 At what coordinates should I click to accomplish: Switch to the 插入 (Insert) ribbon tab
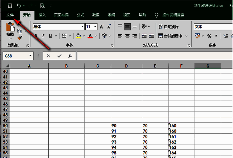point(42,15)
